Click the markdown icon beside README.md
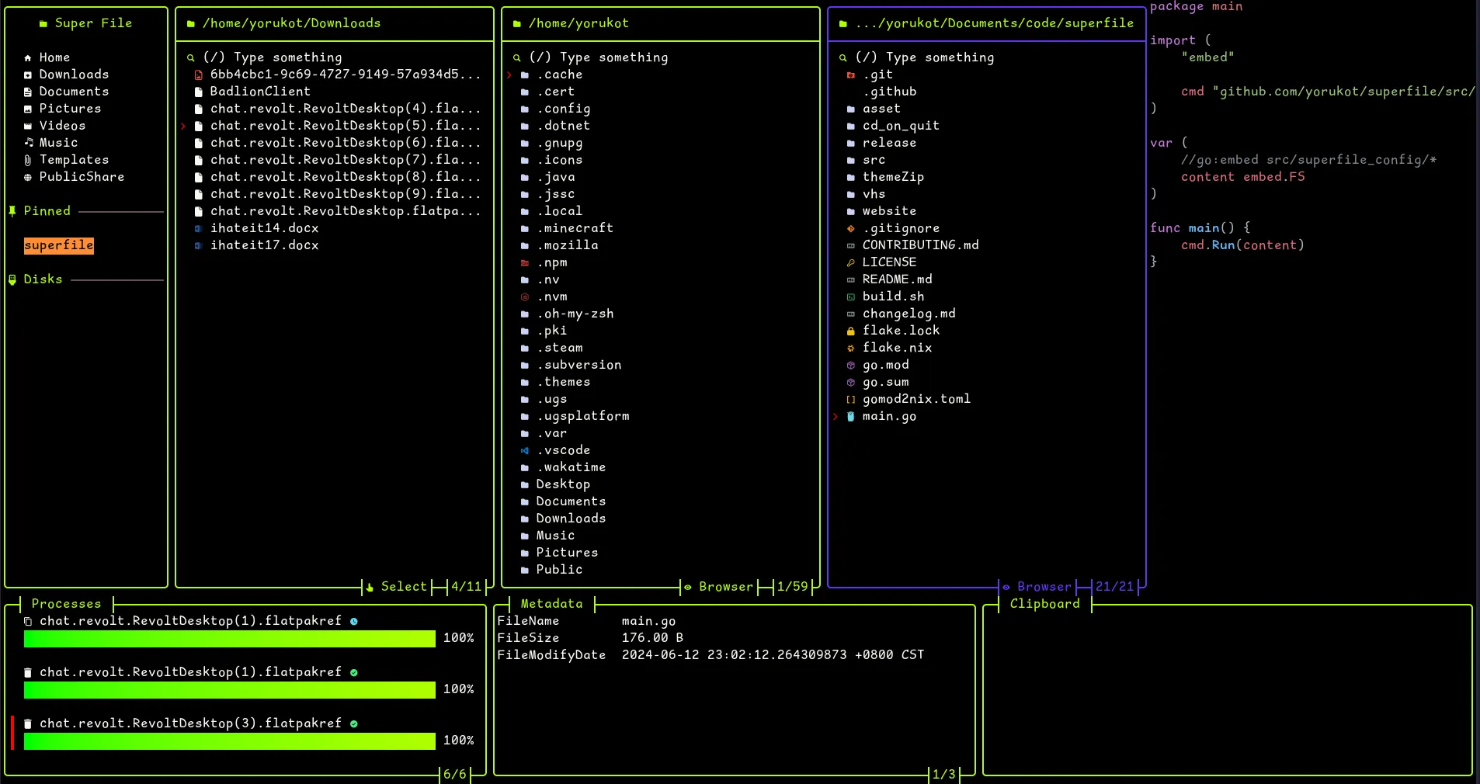The height and width of the screenshot is (784, 1480). pyautogui.click(x=850, y=279)
